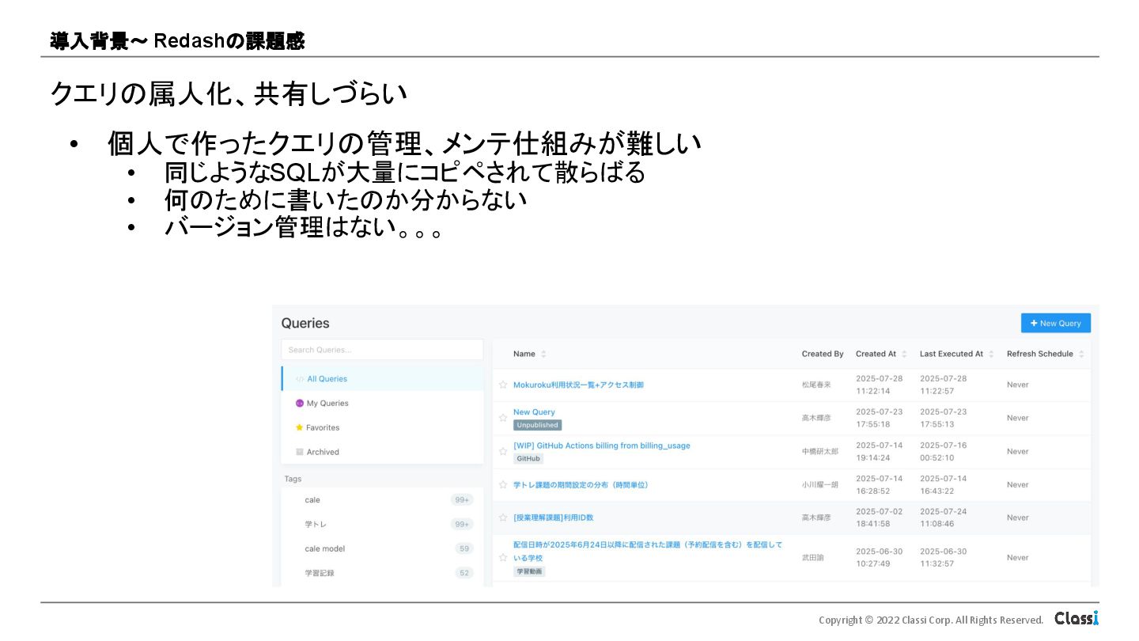Sort by Last Executed At column arrows

[x=991, y=354]
